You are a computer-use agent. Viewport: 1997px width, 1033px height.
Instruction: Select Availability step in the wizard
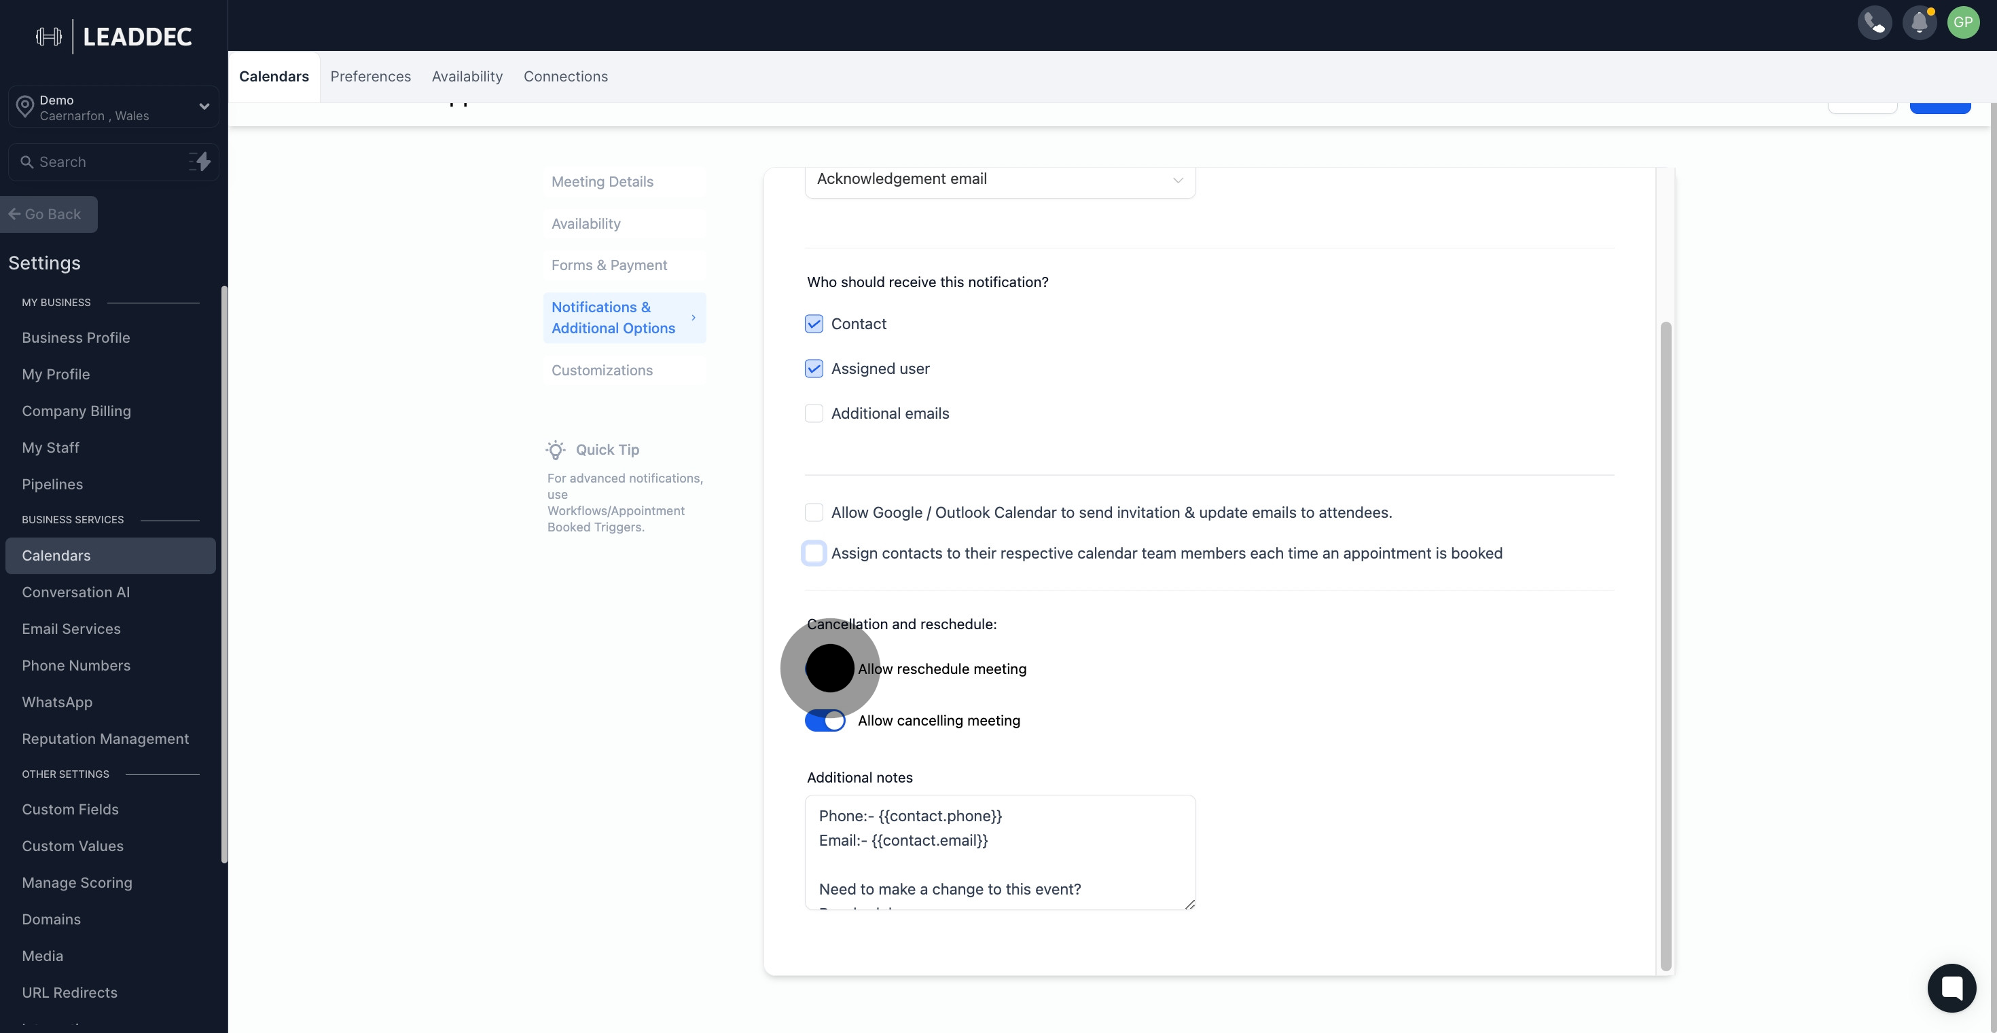tap(624, 224)
